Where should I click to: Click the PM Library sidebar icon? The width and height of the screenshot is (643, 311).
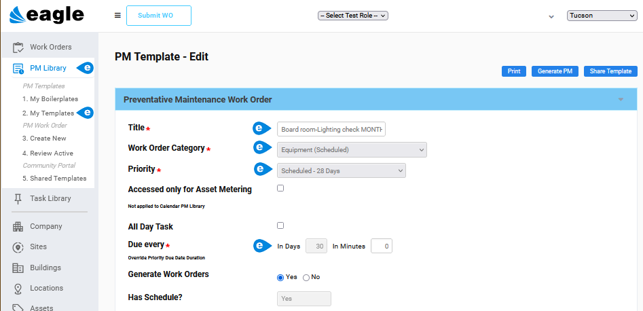[18, 69]
